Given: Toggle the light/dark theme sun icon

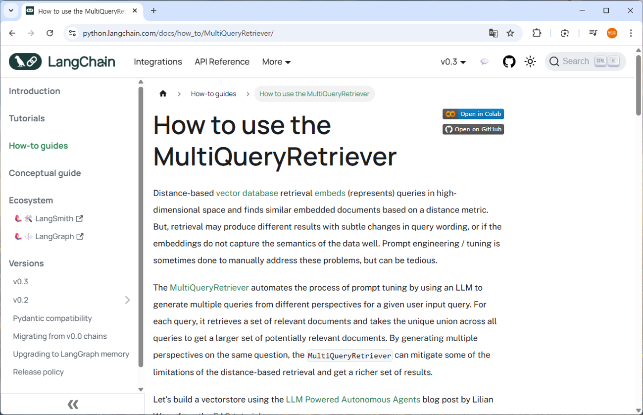Looking at the screenshot, I should (530, 61).
